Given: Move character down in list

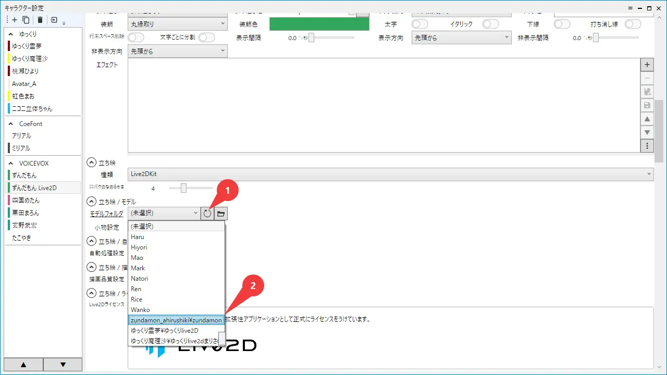Looking at the screenshot, I should click(63, 365).
